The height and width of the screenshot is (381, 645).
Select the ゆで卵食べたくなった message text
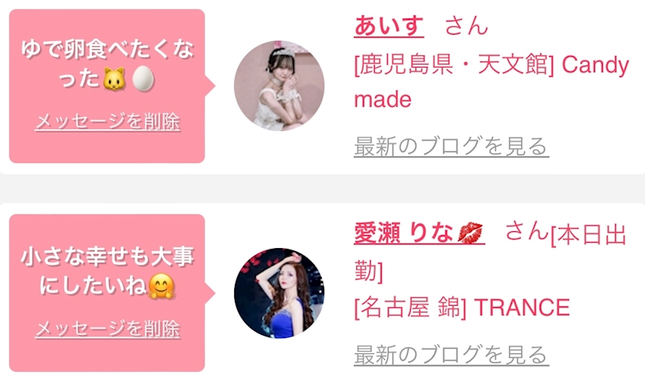pos(107,65)
